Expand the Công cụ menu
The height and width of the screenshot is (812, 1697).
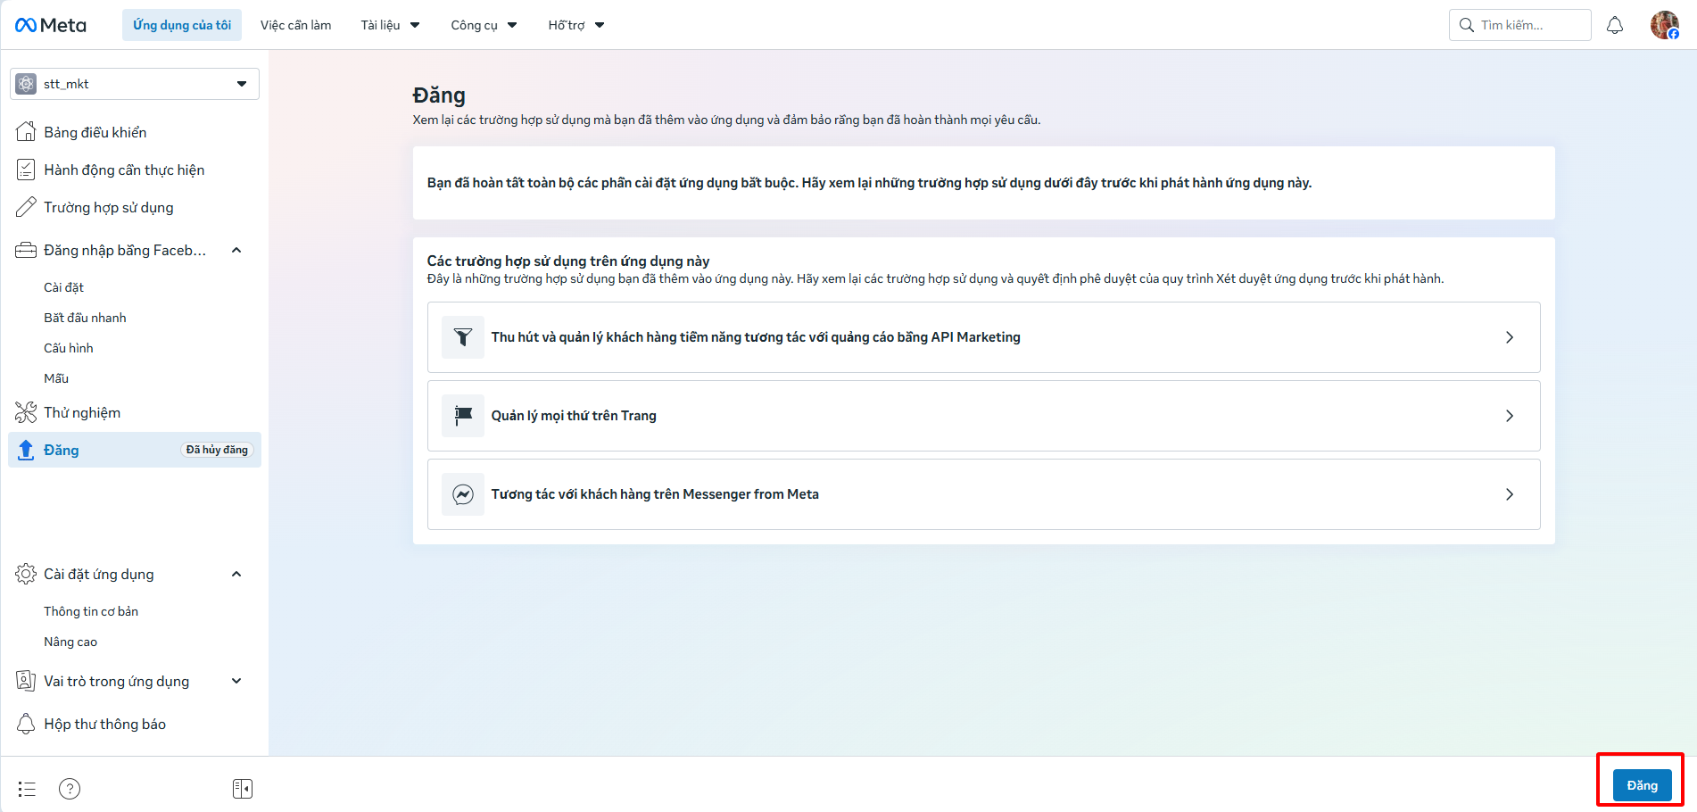pyautogui.click(x=484, y=25)
